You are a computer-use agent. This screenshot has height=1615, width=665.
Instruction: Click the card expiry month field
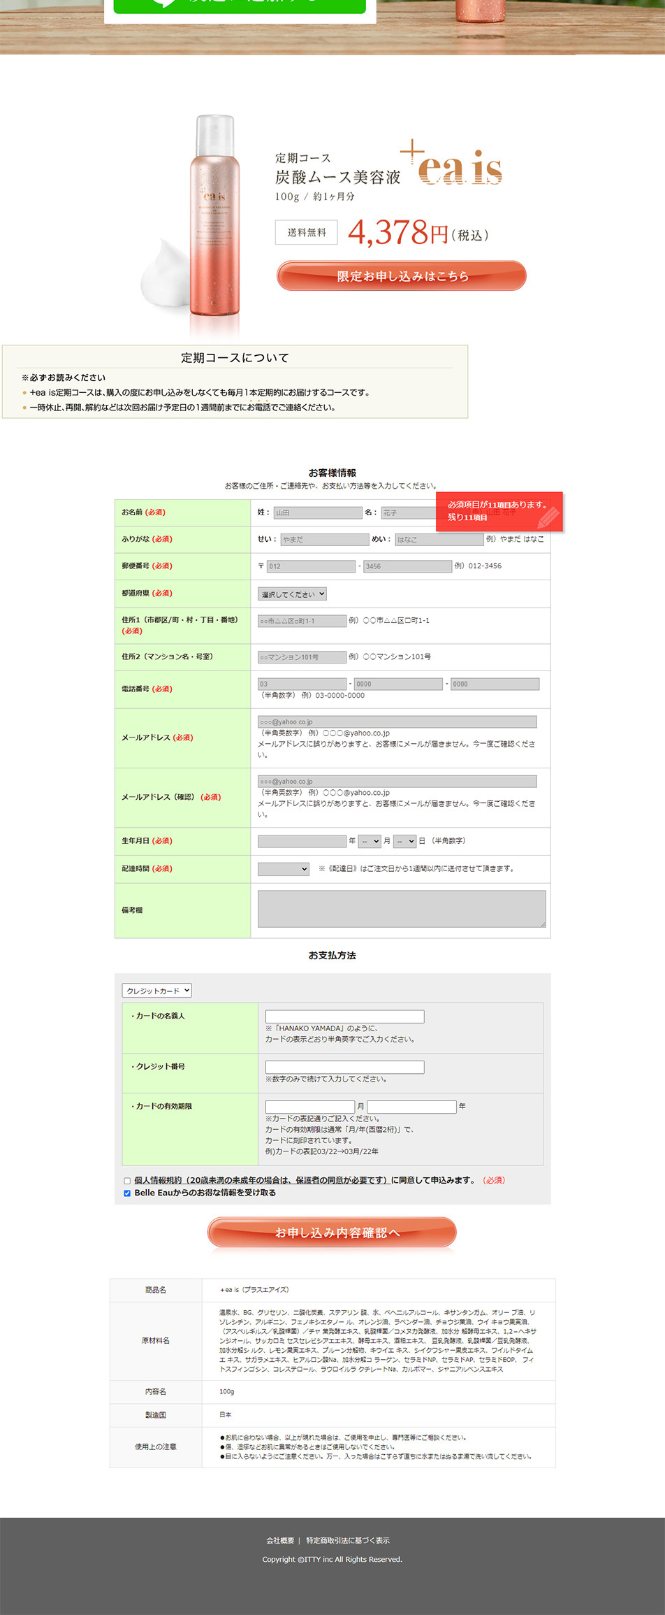(310, 1107)
